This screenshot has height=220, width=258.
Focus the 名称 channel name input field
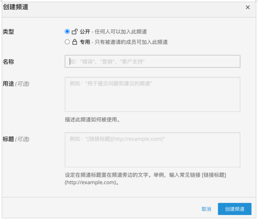click(x=152, y=61)
